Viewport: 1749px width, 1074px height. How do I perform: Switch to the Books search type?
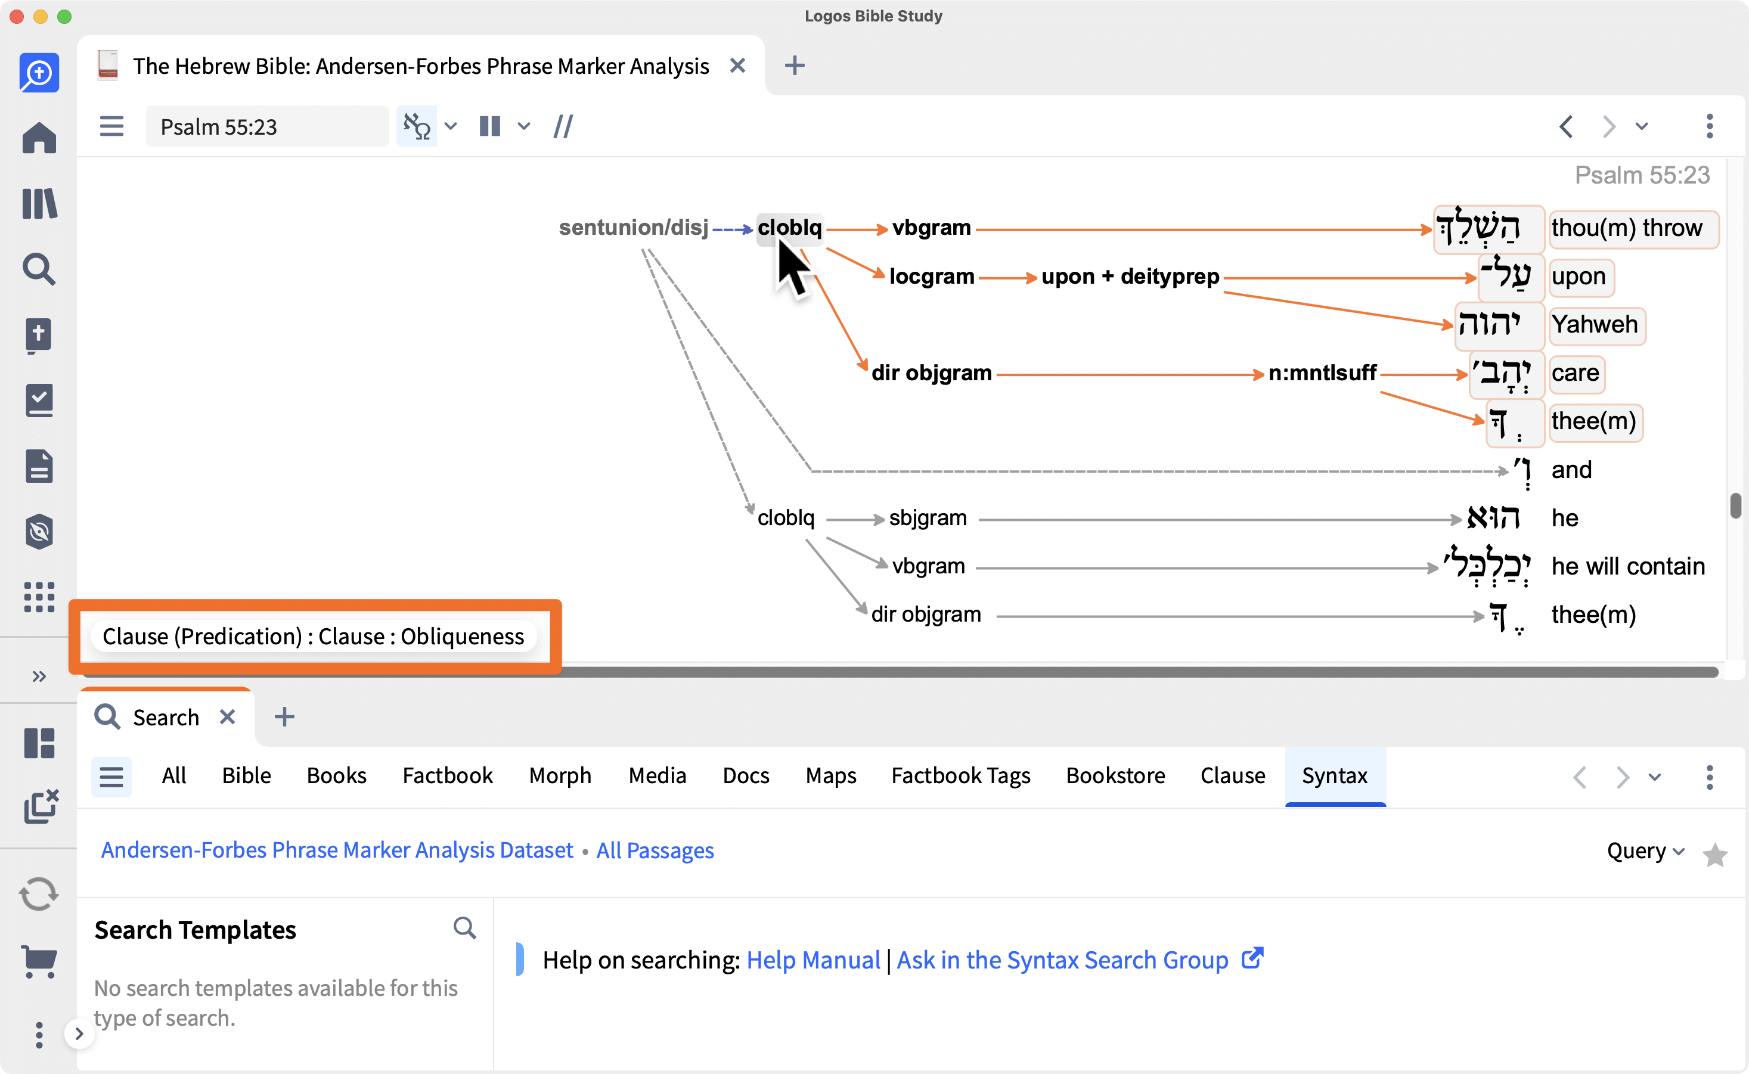[336, 775]
